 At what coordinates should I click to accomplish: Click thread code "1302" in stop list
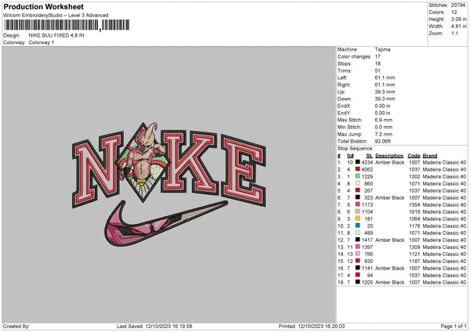(414, 177)
